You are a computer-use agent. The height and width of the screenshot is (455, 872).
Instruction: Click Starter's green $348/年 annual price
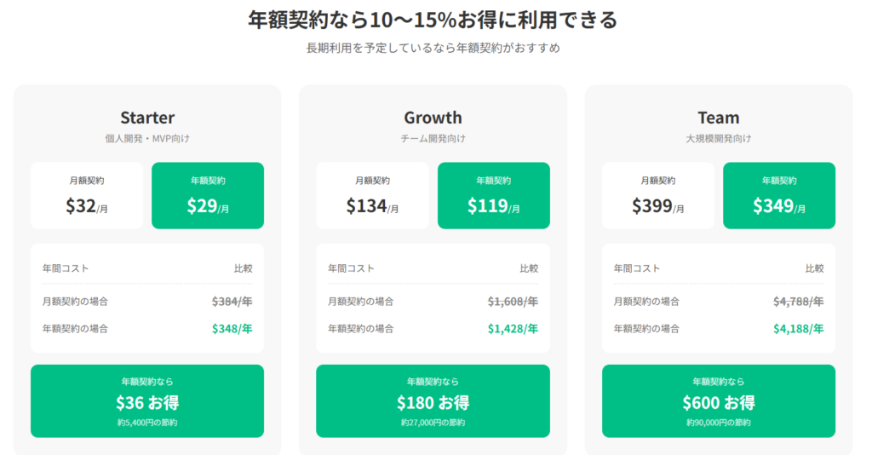[x=232, y=328]
